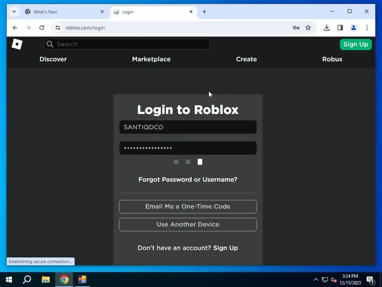
Task: Click the green Sign Up button
Action: point(356,44)
